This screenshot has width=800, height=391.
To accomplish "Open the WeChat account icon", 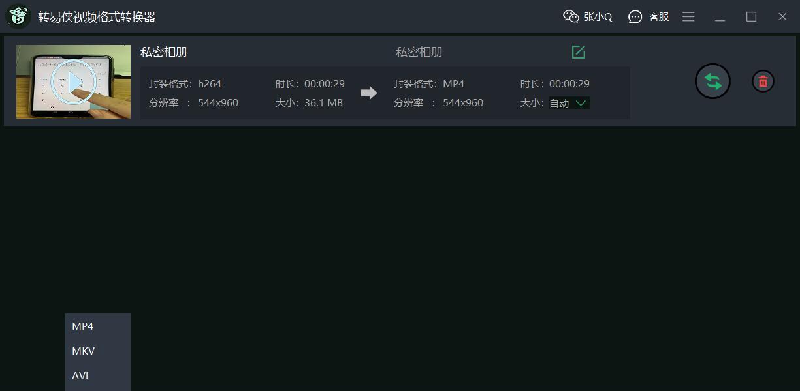I will pos(571,16).
